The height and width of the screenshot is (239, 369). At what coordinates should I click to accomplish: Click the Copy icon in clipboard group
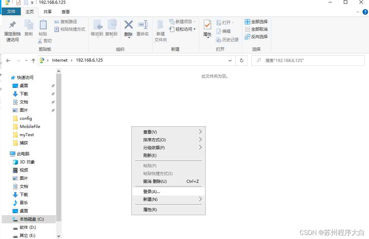pos(29,25)
